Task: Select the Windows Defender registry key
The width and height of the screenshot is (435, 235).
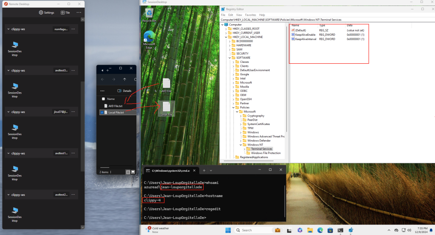Action: point(259,141)
